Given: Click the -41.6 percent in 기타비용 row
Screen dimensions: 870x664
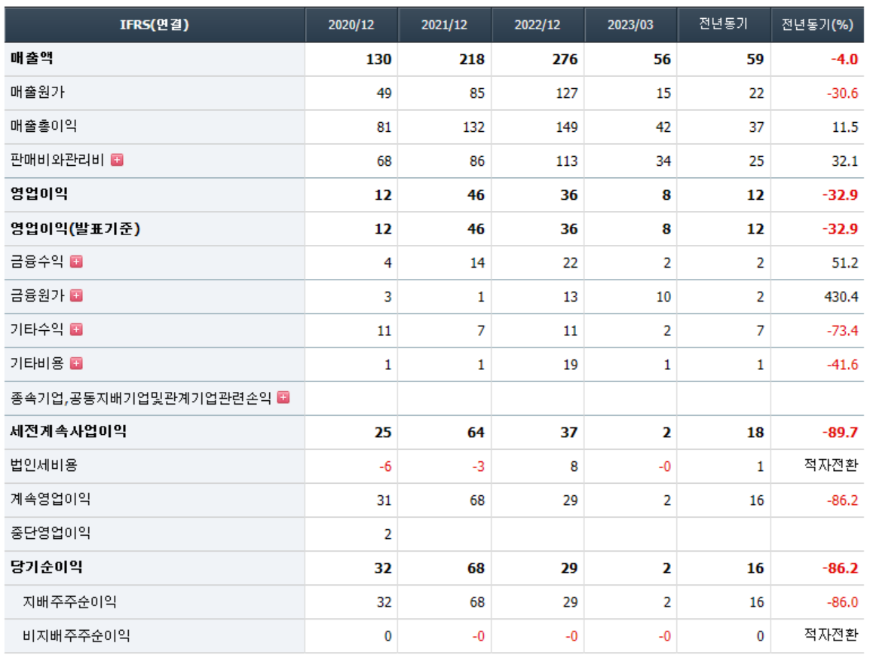Looking at the screenshot, I should (x=842, y=365).
